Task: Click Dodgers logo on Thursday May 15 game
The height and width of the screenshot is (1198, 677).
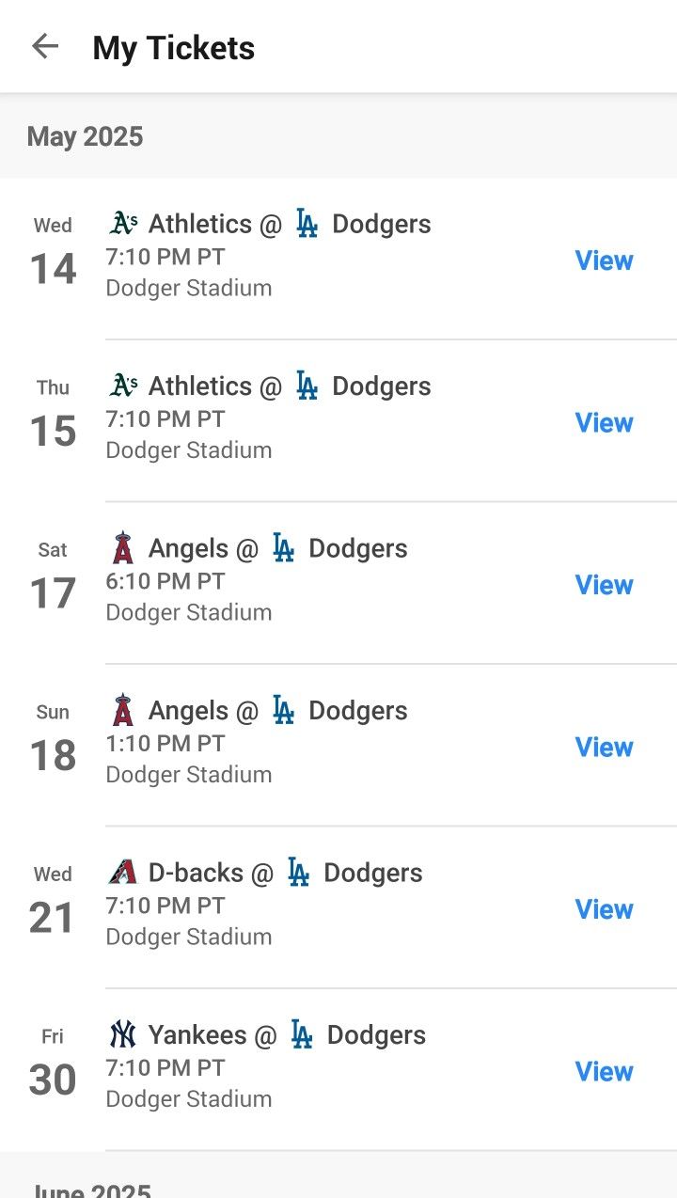Action: pos(307,386)
